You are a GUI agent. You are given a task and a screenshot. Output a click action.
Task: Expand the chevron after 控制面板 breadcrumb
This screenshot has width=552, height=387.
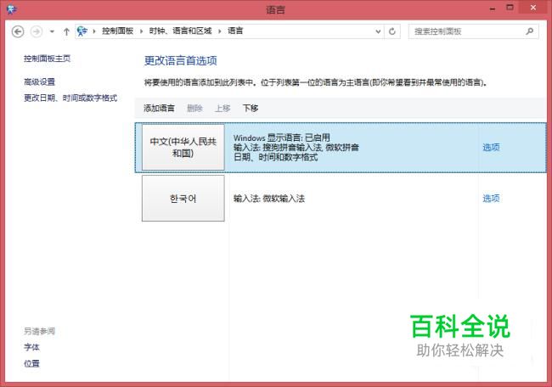pos(141,31)
